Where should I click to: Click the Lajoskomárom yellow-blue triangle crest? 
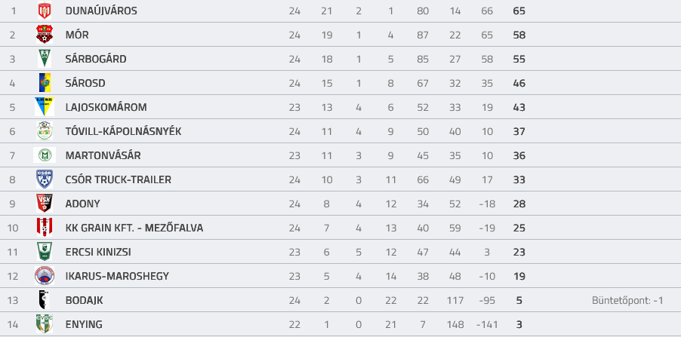[x=45, y=107]
